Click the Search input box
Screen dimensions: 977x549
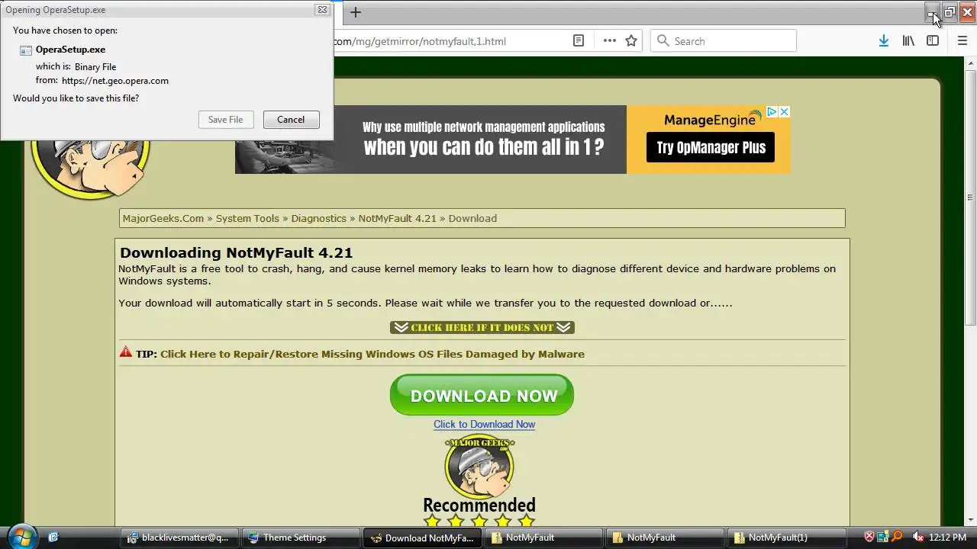coord(723,41)
